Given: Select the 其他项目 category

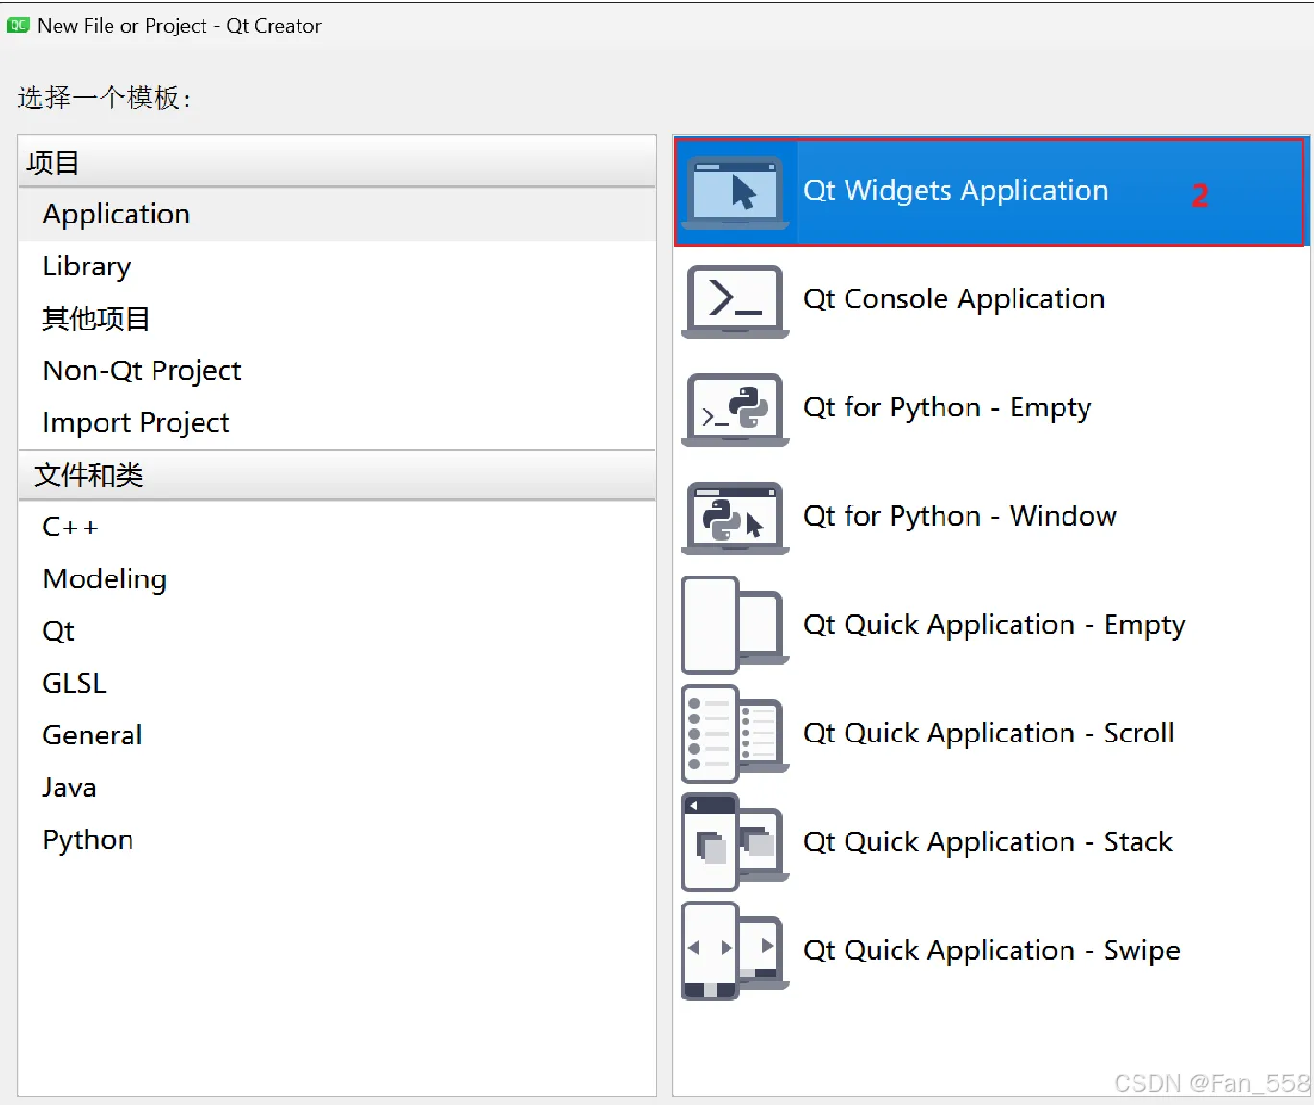Looking at the screenshot, I should click(337, 318).
